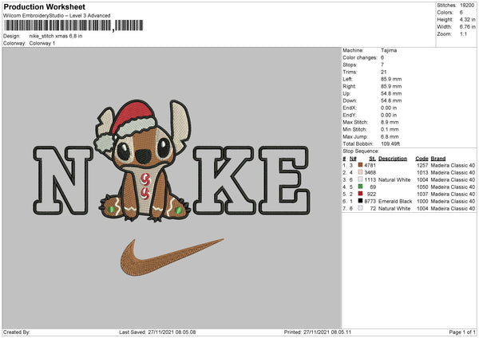The height and width of the screenshot is (338, 479).
Task: Click the Total Bobbin value 109.49ft
Action: click(390, 143)
